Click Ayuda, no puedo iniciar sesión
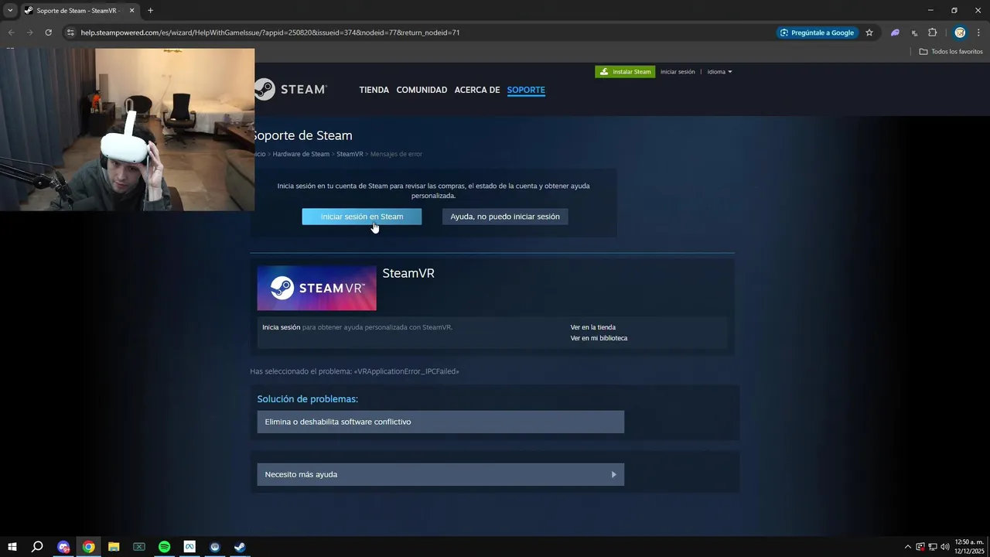 [x=505, y=217]
